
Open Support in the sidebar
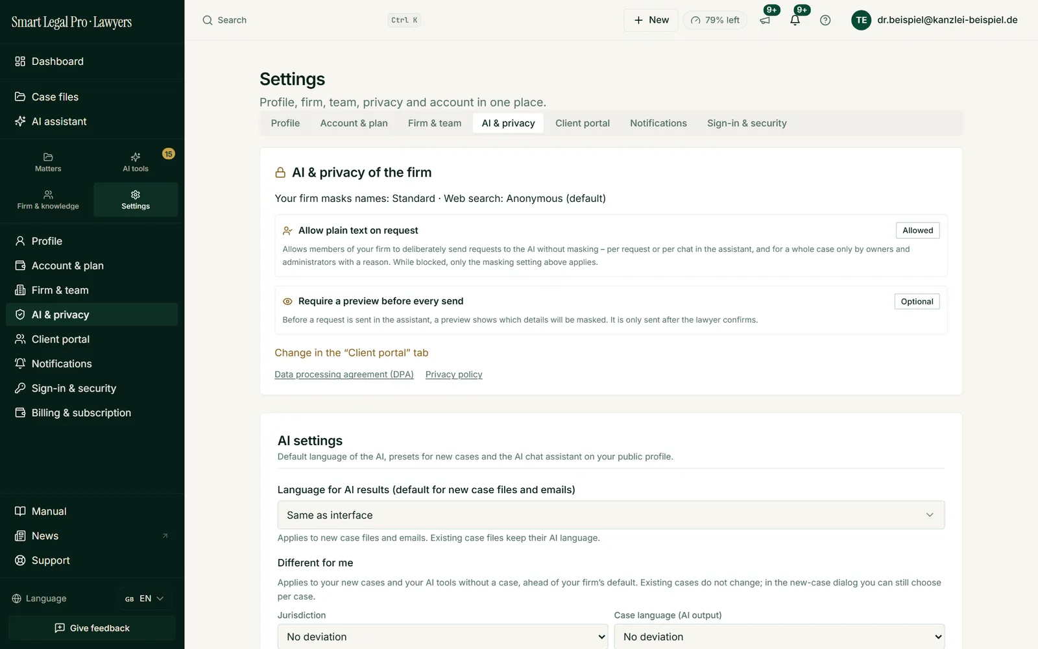click(92, 561)
